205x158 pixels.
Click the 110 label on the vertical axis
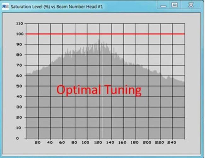pyautogui.click(x=19, y=24)
